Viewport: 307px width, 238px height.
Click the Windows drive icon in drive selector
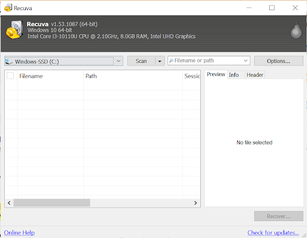tap(9, 61)
